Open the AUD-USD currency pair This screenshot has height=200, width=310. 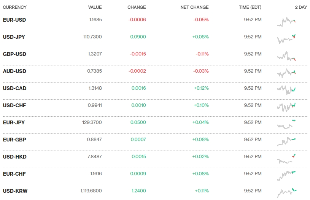(14, 71)
